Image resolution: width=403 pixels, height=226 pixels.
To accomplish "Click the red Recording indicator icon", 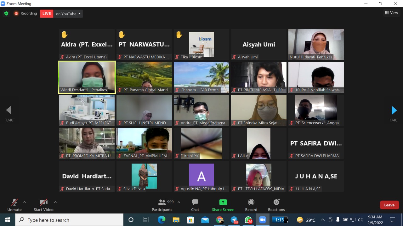I will click(x=16, y=13).
